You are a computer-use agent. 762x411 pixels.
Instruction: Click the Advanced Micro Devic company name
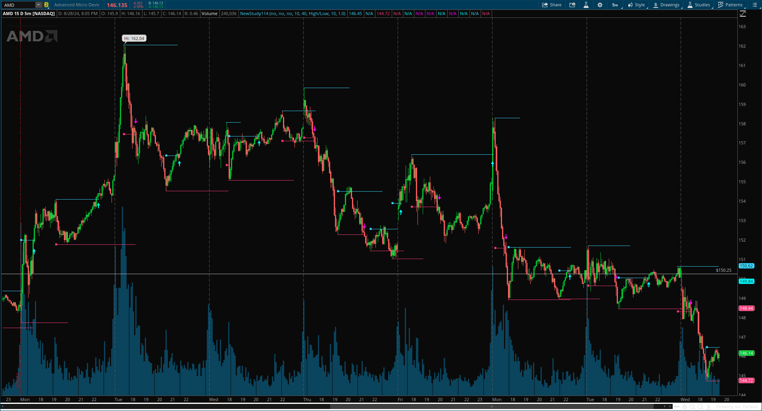(77, 5)
